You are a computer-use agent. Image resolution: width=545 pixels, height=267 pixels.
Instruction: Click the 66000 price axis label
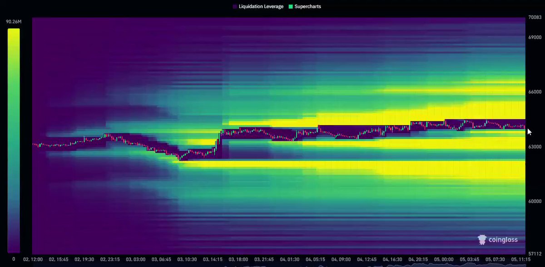click(535, 92)
